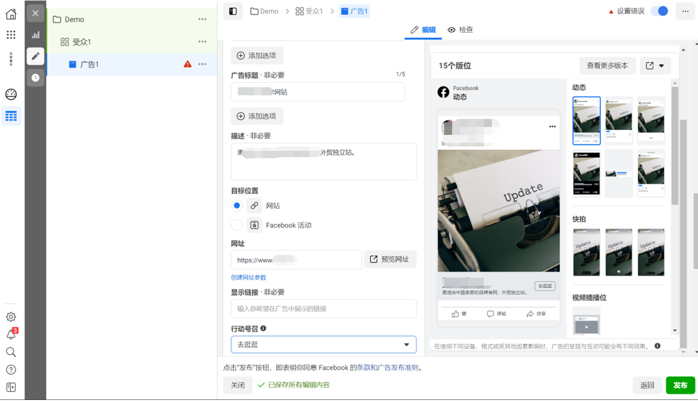
Task: Select the highlighted campaigns table icon
Action: click(x=11, y=116)
